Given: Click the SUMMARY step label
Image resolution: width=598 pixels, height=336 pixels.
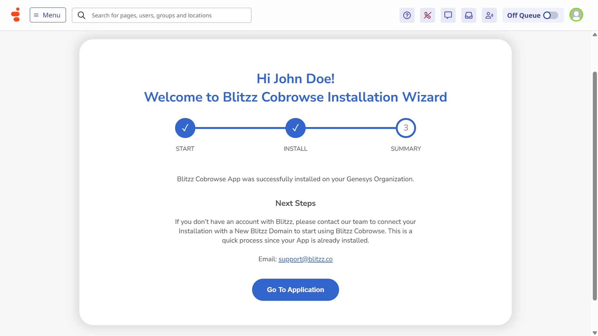Looking at the screenshot, I should point(406,149).
